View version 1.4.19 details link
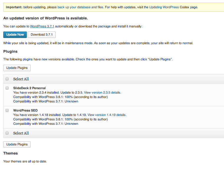224x171 pixels. [106, 115]
